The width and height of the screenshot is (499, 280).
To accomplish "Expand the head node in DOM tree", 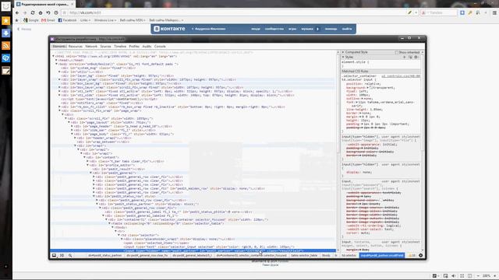I will (x=57, y=60).
